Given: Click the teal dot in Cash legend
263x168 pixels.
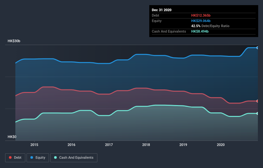Looking at the screenshot, I should coord(55,157).
